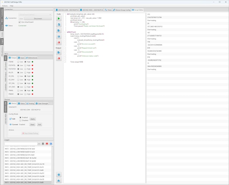Open the board selection dropdown in Connection

(35, 14)
